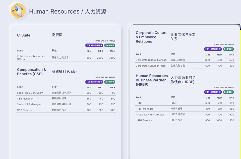241x159 pixels.
Task: Click Chief HR Officer min value 1800
Action: point(88,58)
